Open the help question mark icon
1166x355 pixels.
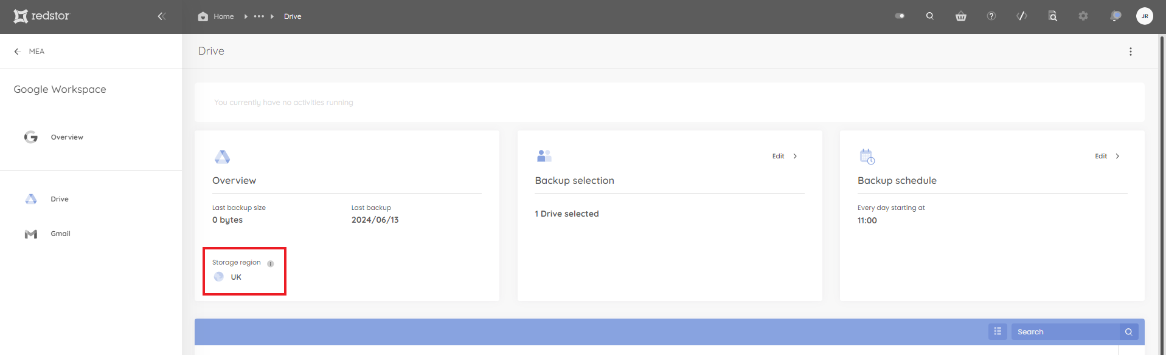click(x=991, y=16)
